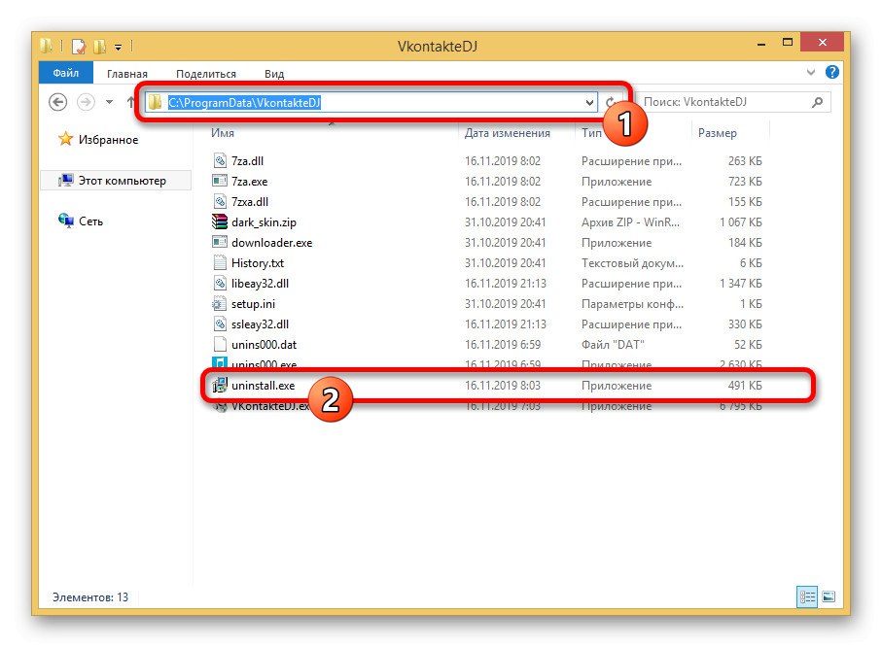Click the Сеть network icon
The height and width of the screenshot is (647, 882).
point(66,221)
